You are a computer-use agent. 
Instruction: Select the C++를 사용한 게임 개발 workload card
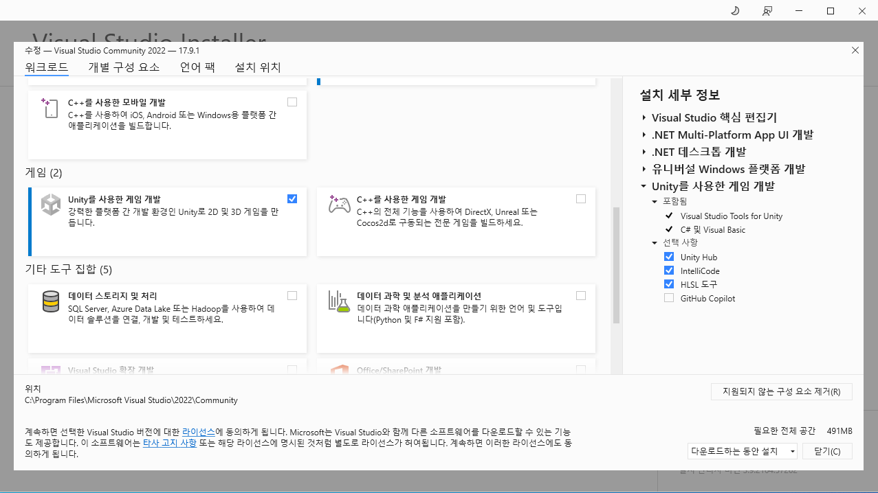point(456,222)
